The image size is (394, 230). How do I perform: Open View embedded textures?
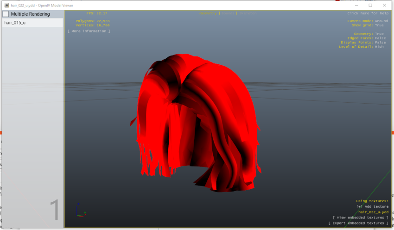click(361, 218)
